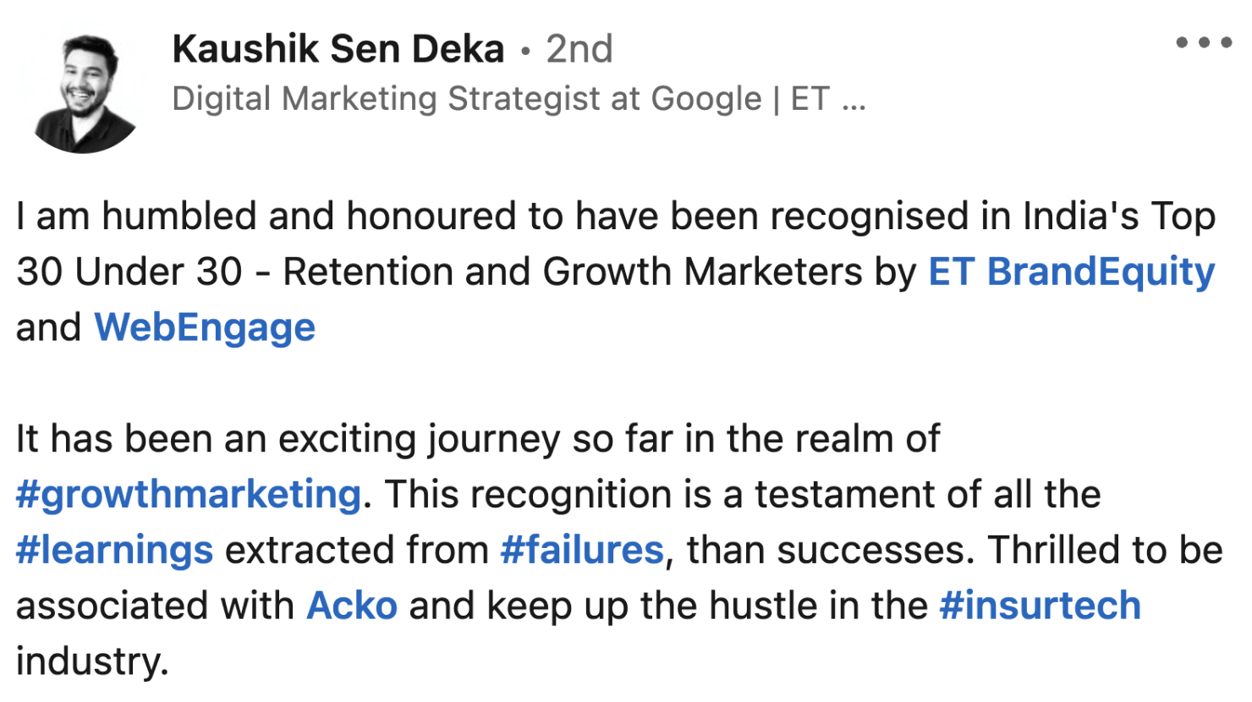This screenshot has width=1252, height=702.
Task: Click the Digital Marketing Strategist at Google headline
Action: click(x=466, y=99)
